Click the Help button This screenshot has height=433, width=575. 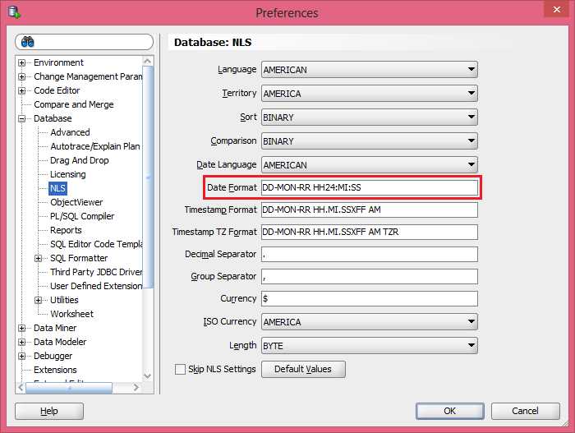pyautogui.click(x=49, y=411)
